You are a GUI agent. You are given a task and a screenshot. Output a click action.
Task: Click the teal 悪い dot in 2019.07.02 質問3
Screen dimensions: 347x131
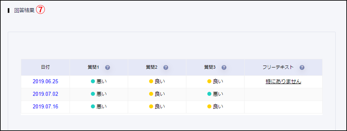click(x=209, y=94)
